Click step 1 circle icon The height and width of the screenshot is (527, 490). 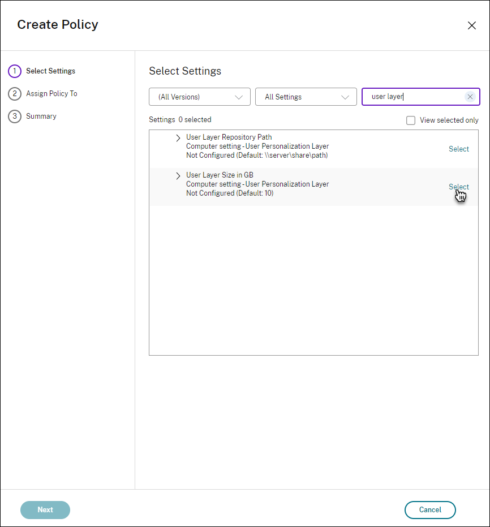(x=14, y=71)
